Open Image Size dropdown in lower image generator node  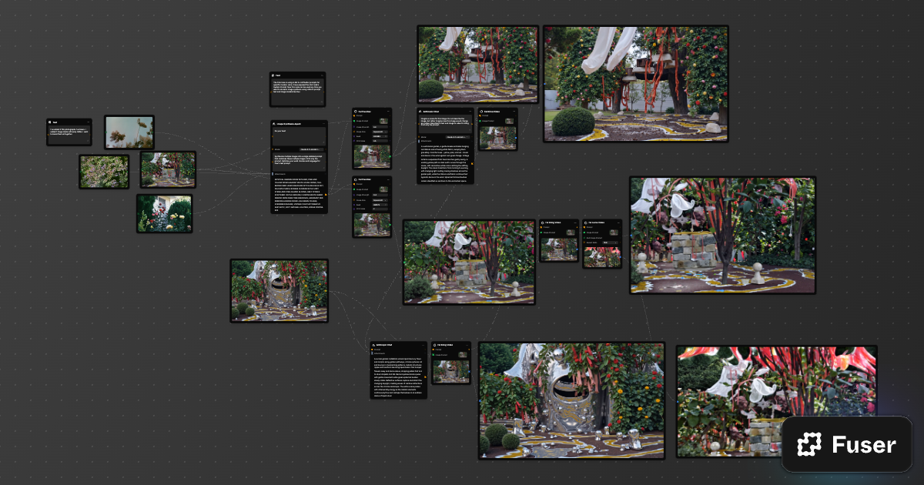pyautogui.click(x=380, y=201)
